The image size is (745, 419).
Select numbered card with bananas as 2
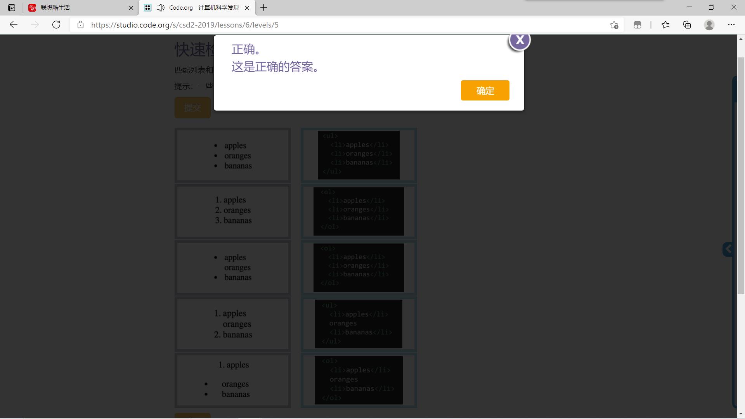point(233,324)
